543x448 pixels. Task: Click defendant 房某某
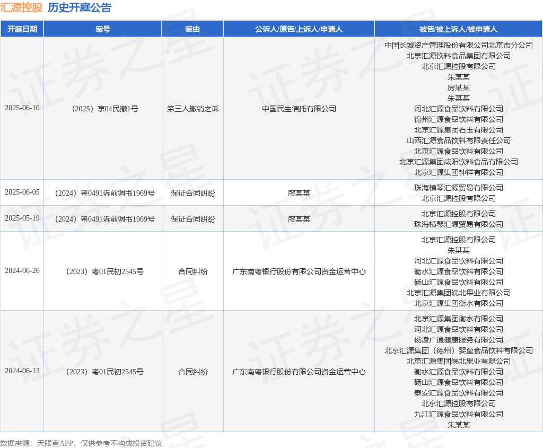pos(459,87)
